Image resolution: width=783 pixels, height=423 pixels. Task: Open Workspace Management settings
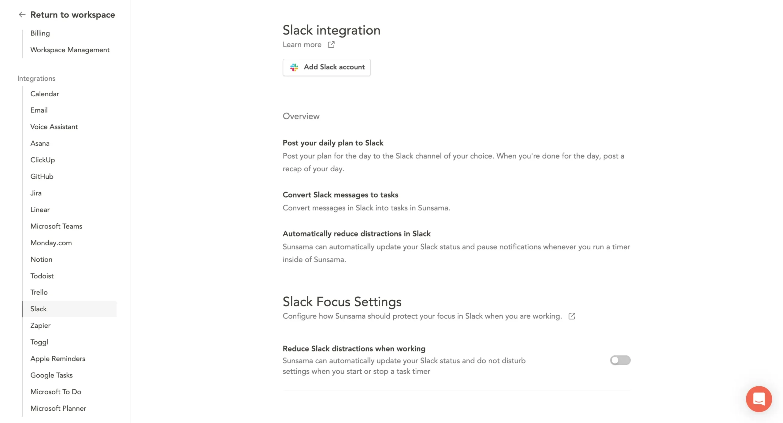70,50
